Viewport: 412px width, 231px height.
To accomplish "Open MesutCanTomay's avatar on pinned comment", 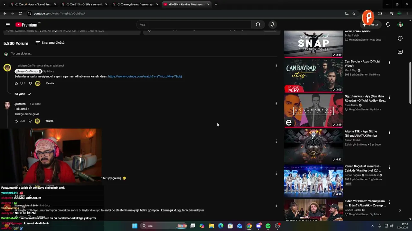I will pyautogui.click(x=7, y=68).
